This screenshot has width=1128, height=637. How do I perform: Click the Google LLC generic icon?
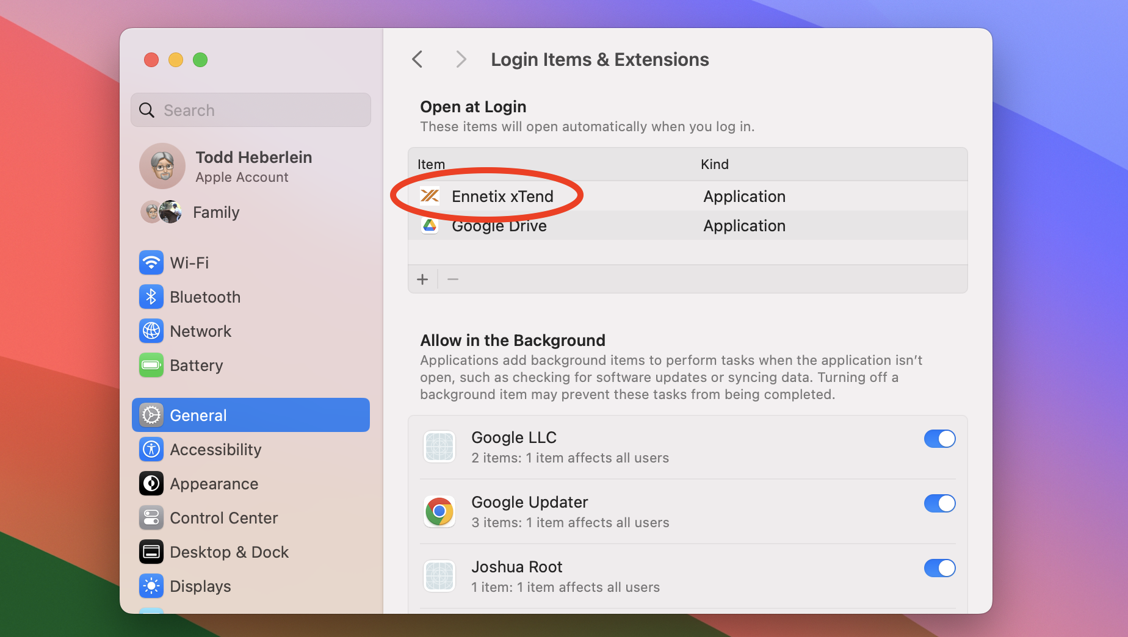pyautogui.click(x=439, y=447)
